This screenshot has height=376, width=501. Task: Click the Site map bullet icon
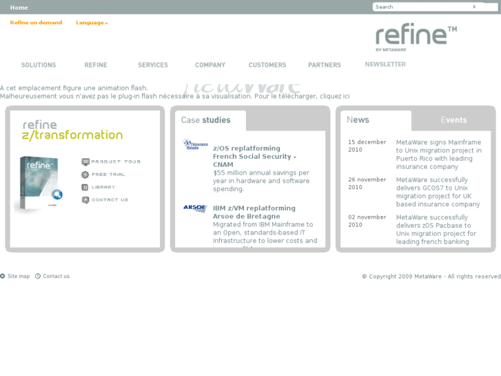[x=3, y=276]
